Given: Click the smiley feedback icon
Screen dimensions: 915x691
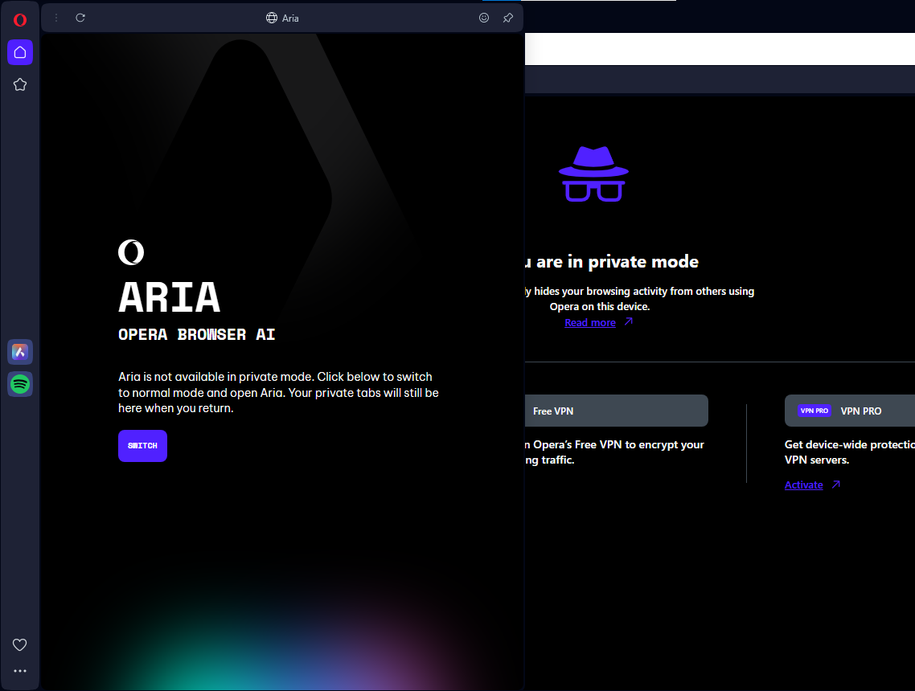Looking at the screenshot, I should pos(484,18).
